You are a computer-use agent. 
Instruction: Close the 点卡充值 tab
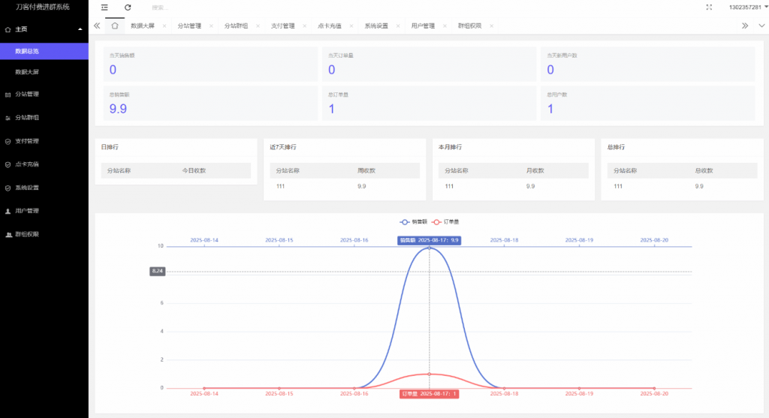pos(351,26)
